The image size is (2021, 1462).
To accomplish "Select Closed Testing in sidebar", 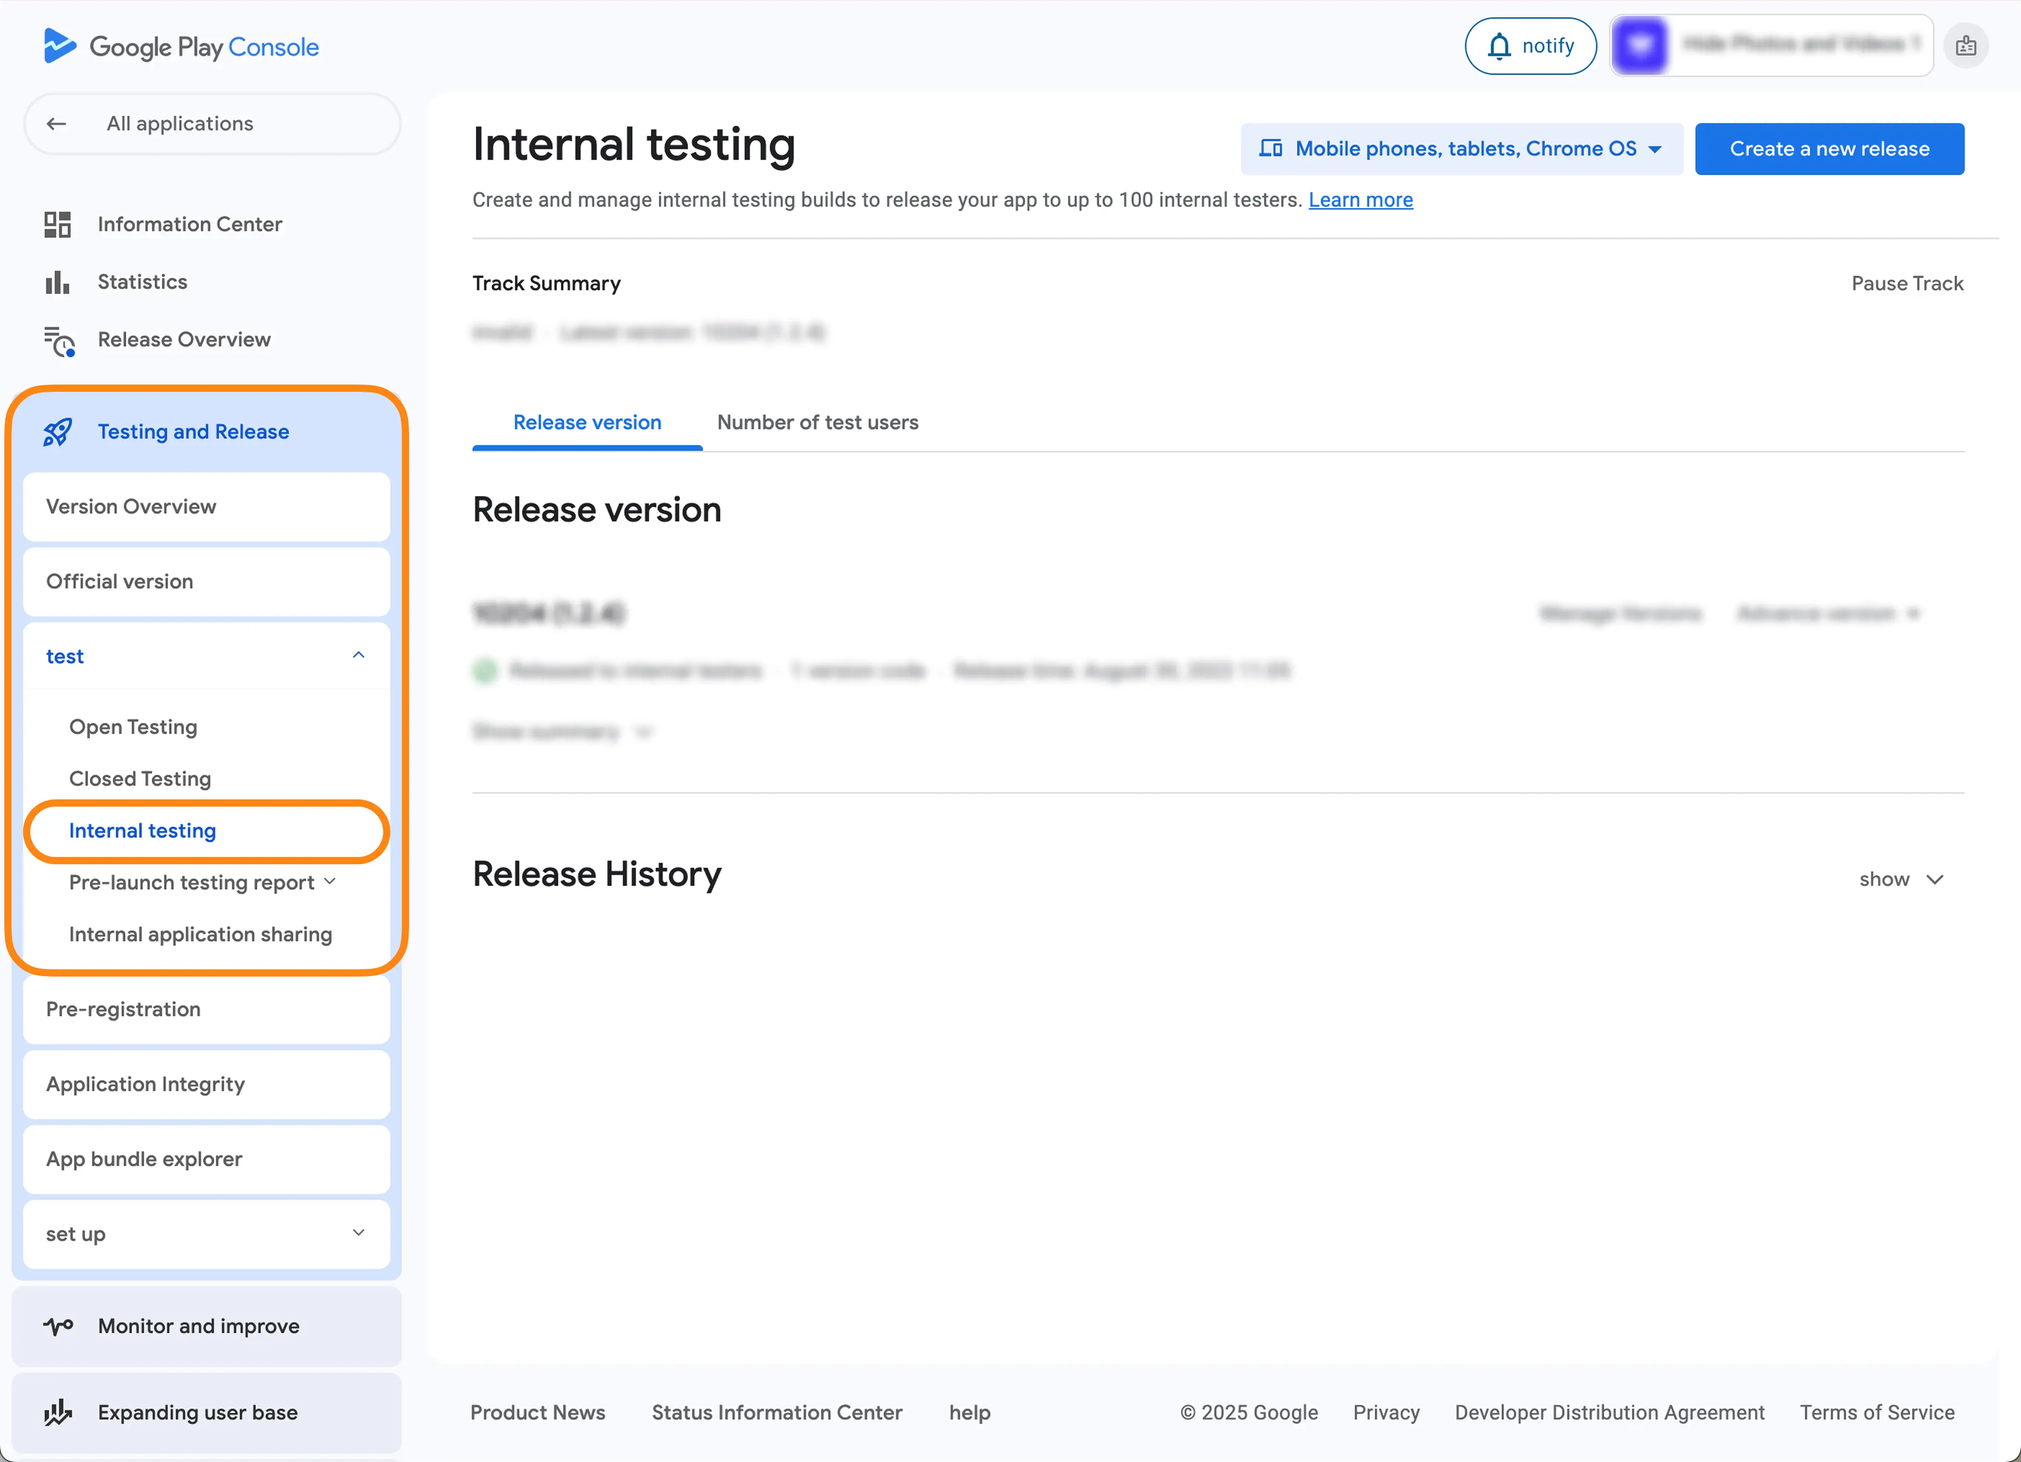I will pos(140,780).
